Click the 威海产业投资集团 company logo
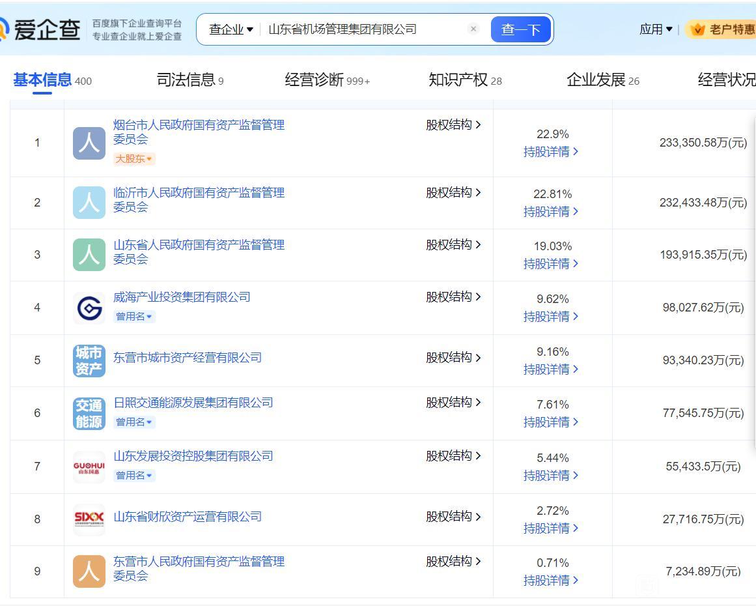 (89, 307)
